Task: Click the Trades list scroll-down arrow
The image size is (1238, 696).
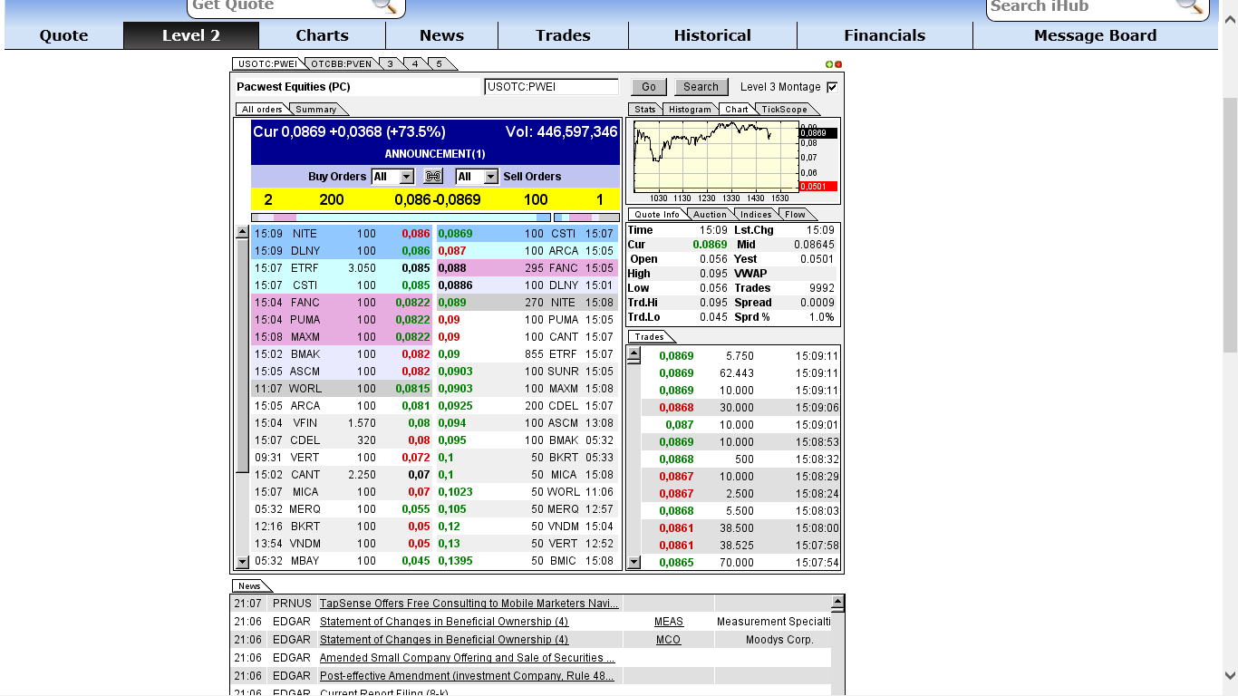Action: pyautogui.click(x=634, y=562)
